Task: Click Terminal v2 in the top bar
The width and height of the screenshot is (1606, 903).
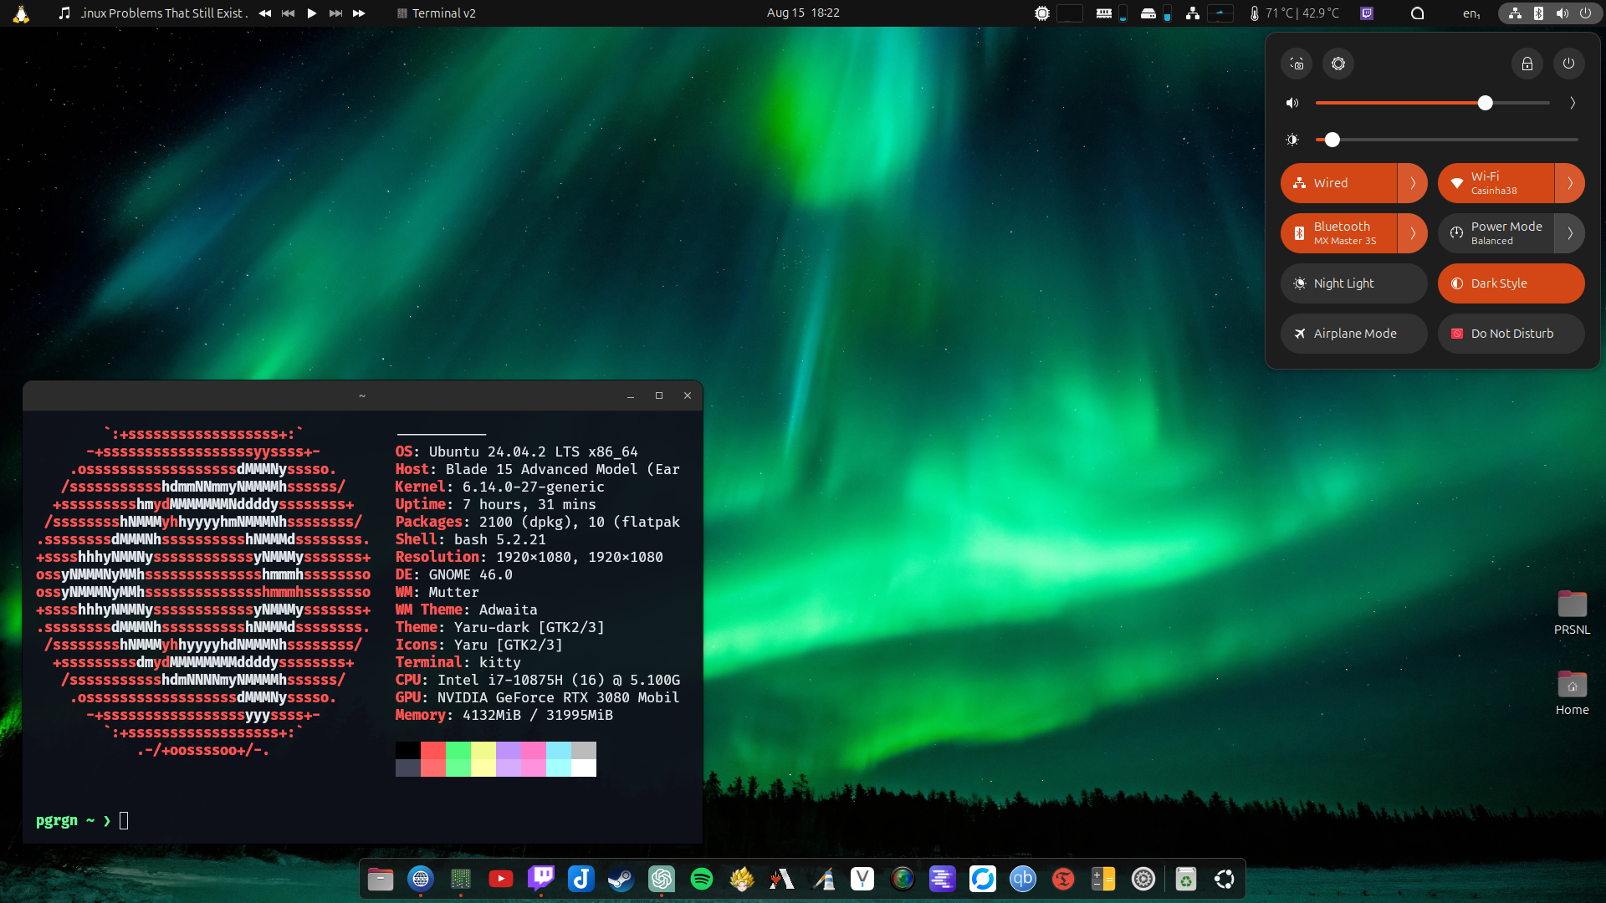Action: coord(435,13)
